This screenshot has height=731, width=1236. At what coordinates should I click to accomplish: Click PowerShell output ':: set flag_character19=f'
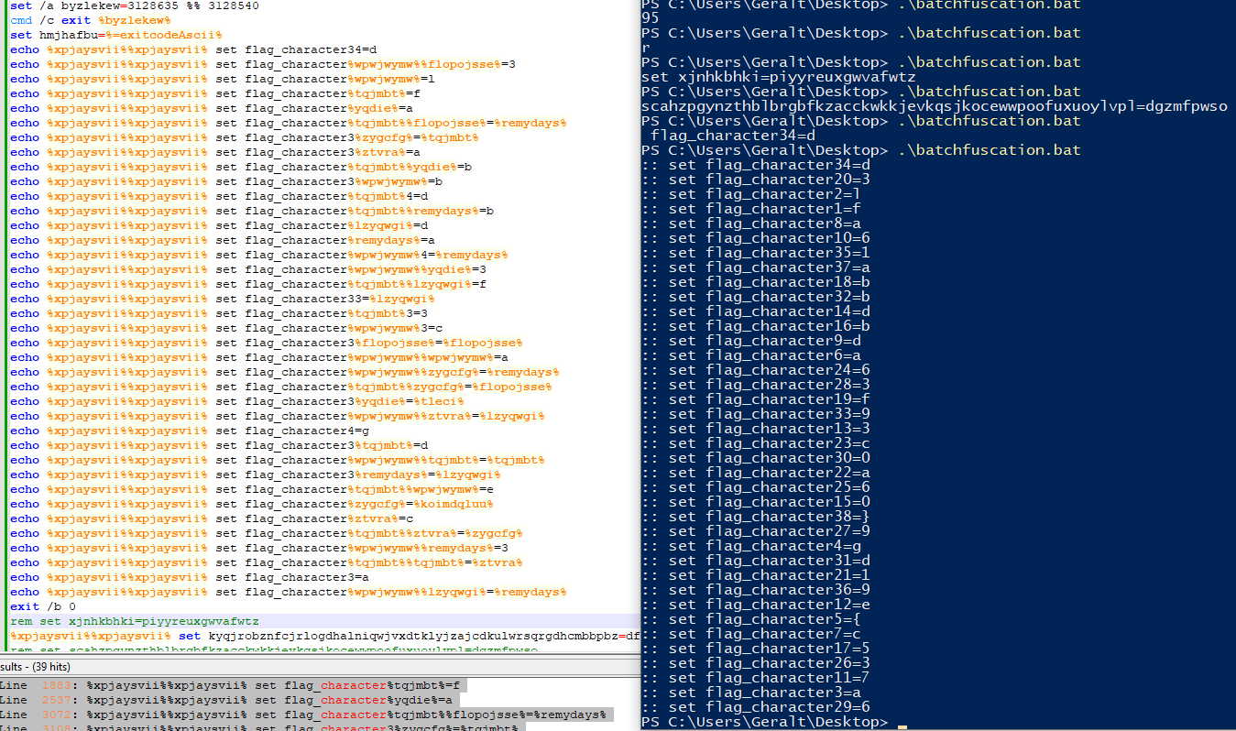tap(757, 399)
